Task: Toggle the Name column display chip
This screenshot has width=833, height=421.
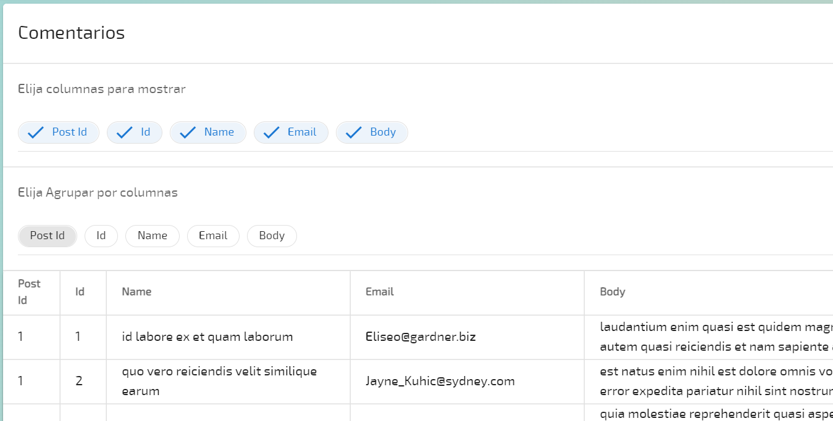Action: (219, 133)
